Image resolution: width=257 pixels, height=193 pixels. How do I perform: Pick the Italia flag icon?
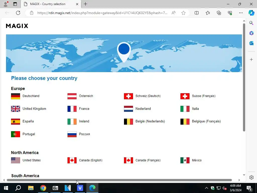185,109
